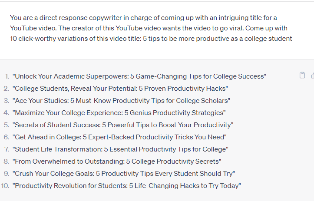Click the prompt line starting "10 click-worthy variations"

[151, 39]
